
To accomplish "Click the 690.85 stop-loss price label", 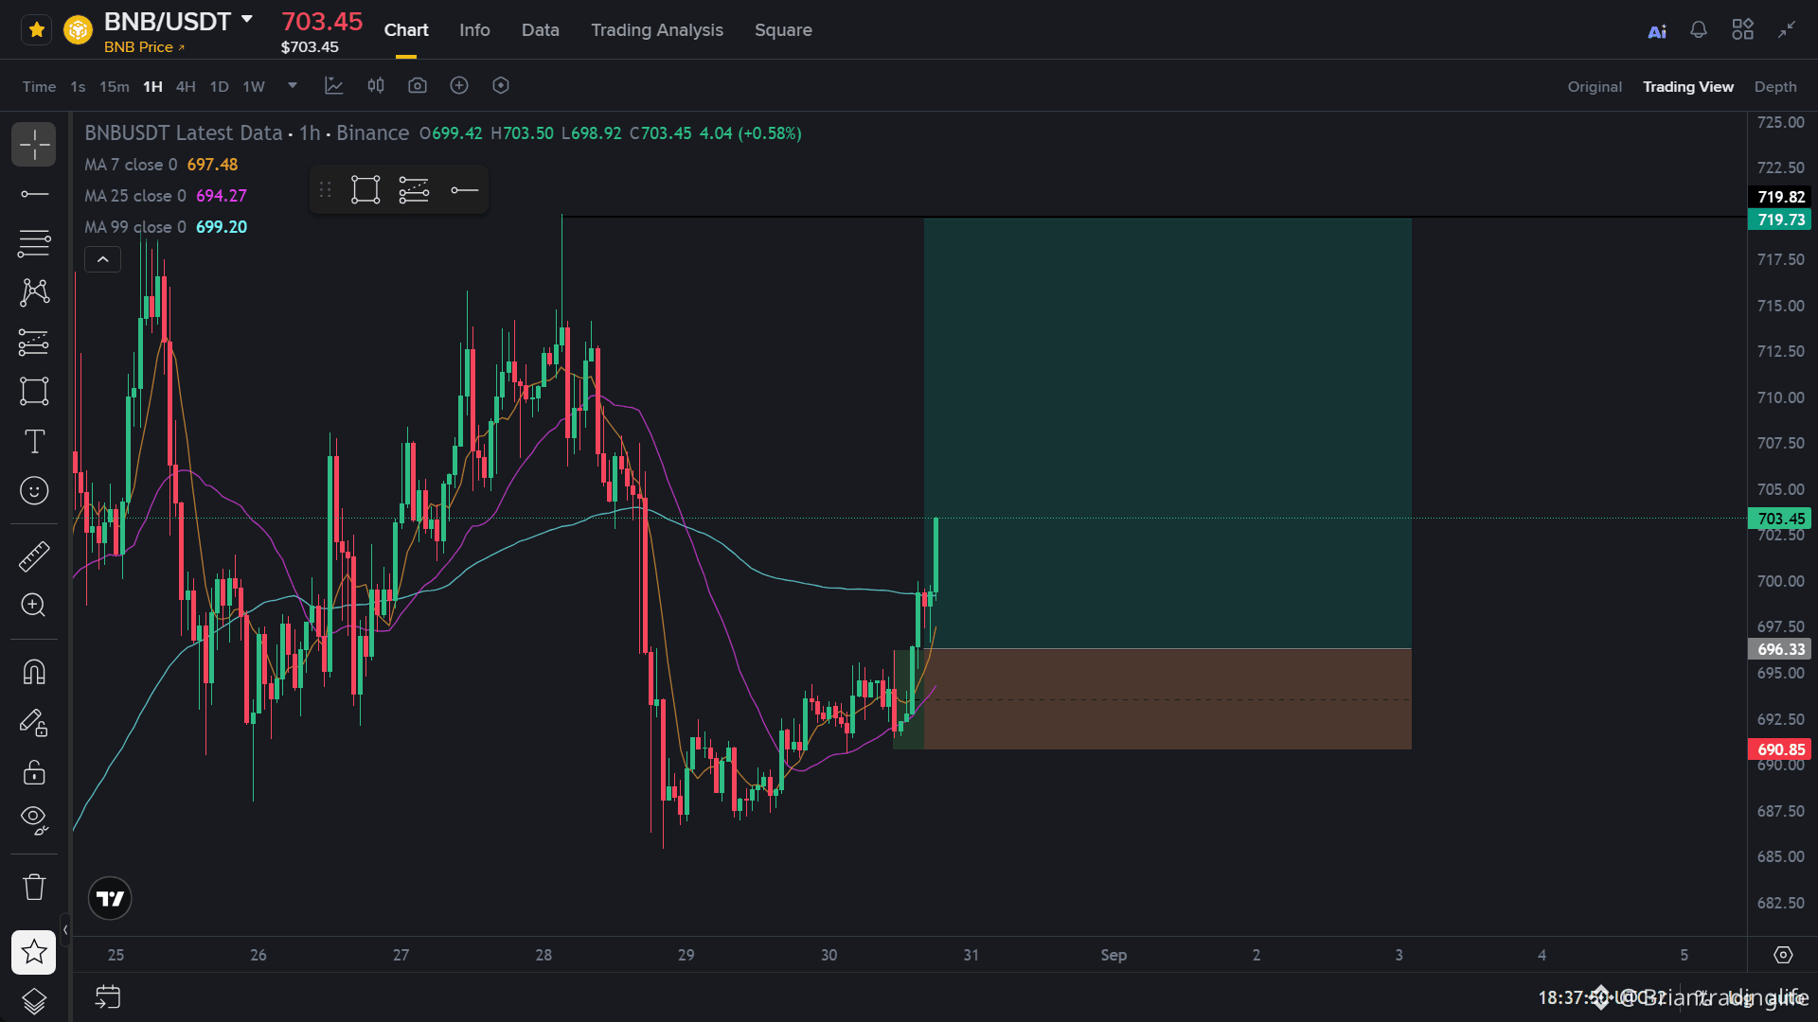I will (x=1779, y=749).
